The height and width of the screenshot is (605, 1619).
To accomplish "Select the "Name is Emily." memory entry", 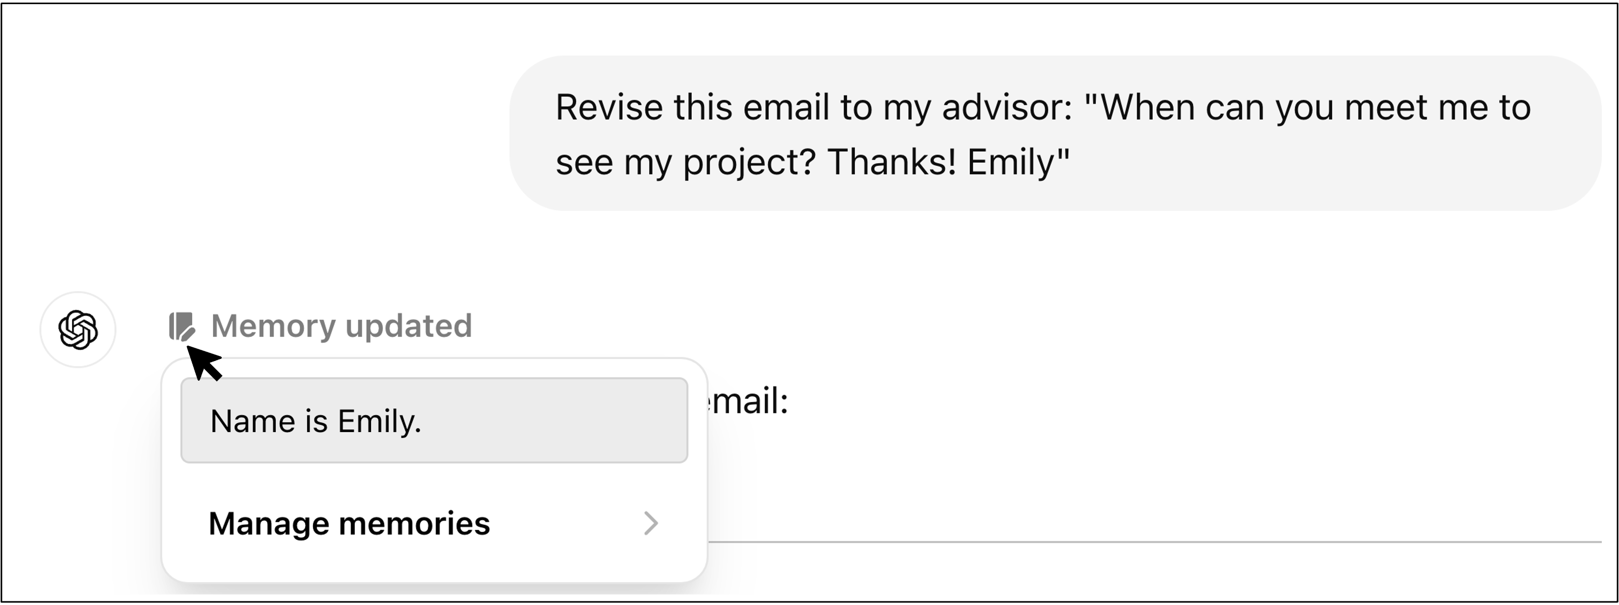I will coord(434,420).
